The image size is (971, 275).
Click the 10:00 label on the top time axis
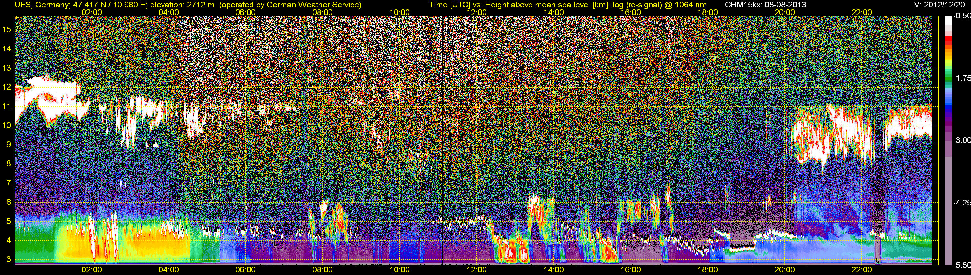(x=399, y=12)
